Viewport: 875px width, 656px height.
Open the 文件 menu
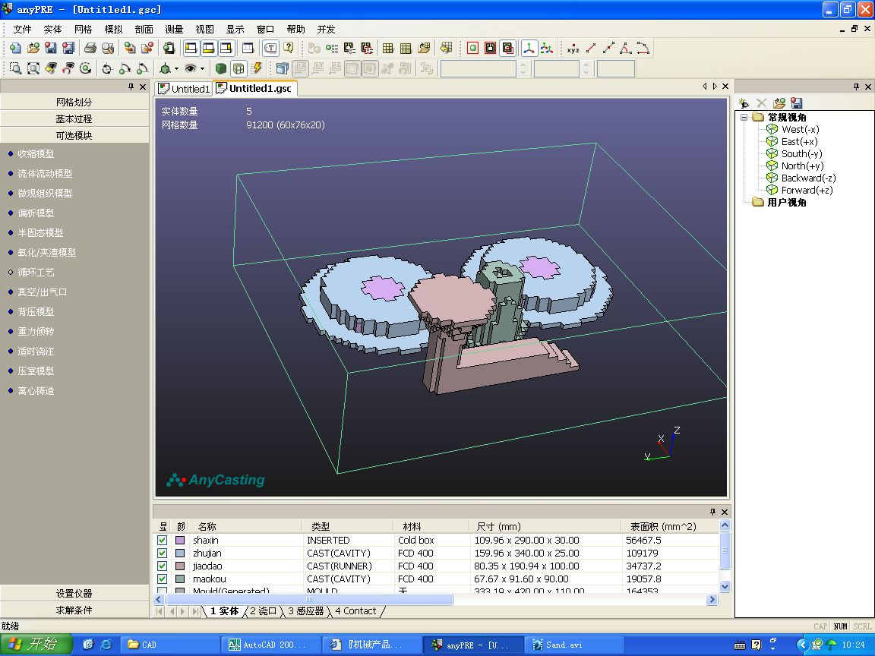[22, 29]
